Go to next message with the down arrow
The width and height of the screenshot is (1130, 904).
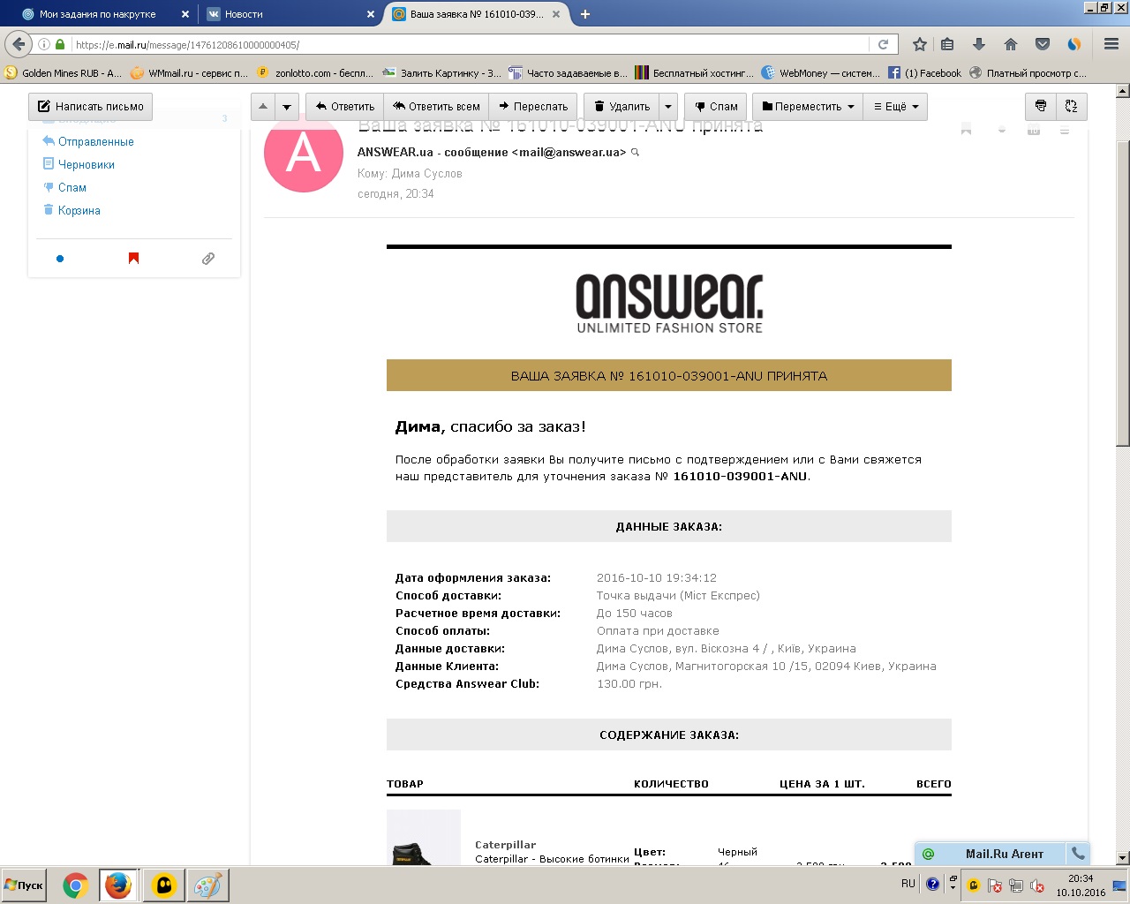click(x=287, y=106)
